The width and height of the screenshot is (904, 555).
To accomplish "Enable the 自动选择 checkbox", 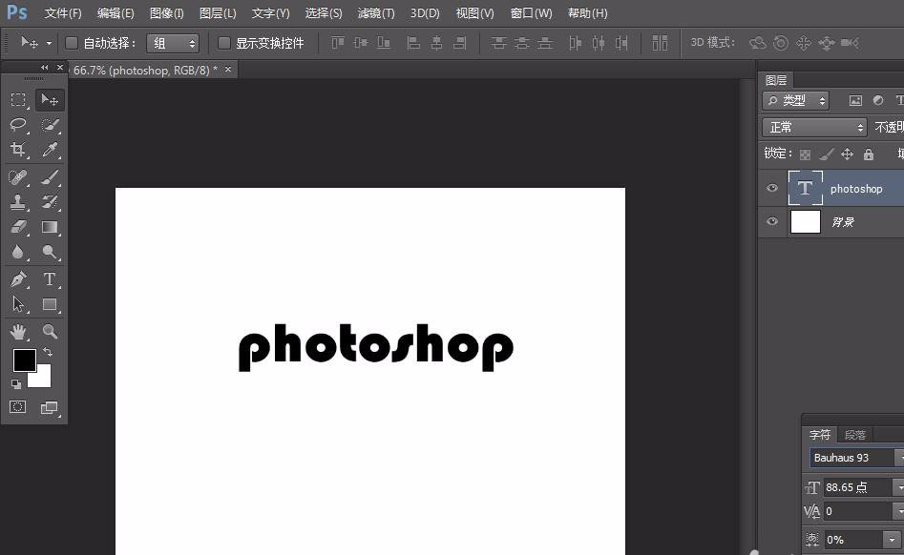I will (72, 43).
